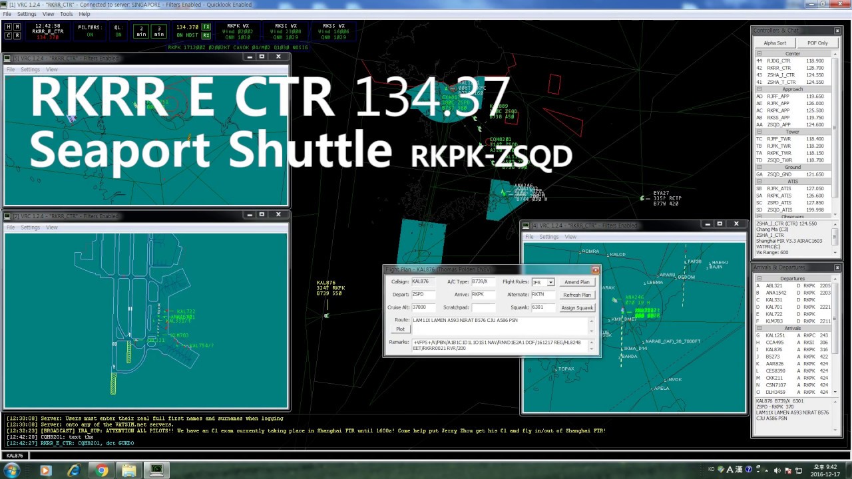Select the 3 min history button
Image resolution: width=852 pixels, height=479 pixels.
[x=159, y=31]
